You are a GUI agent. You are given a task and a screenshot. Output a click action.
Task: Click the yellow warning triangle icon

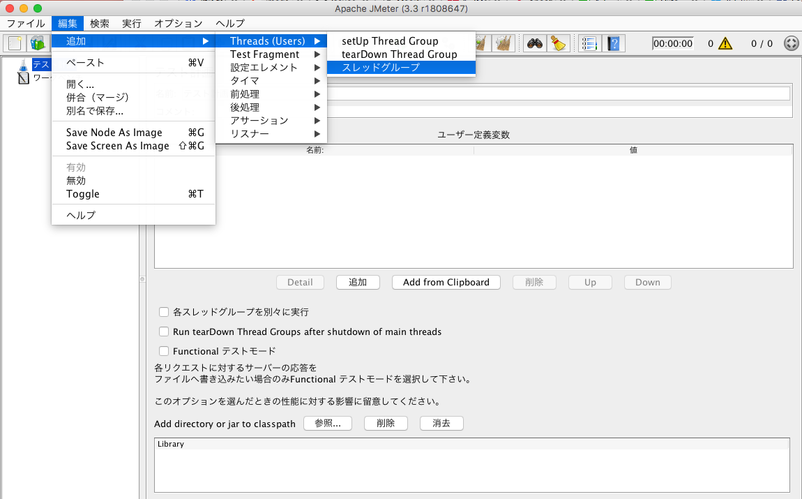[x=725, y=43]
